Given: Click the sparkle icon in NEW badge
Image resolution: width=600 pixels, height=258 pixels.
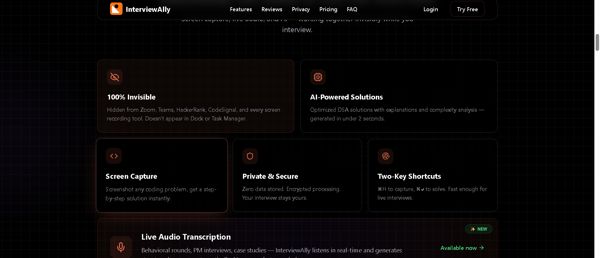Looking at the screenshot, I should pos(473,229).
